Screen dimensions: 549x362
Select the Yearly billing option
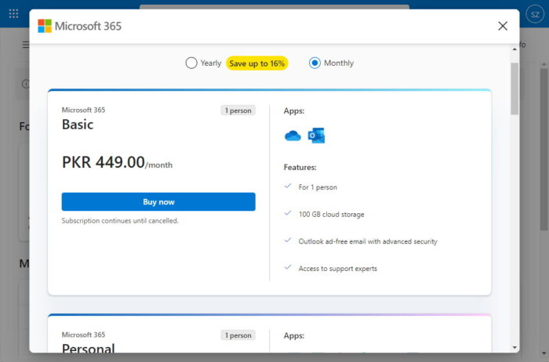click(x=191, y=63)
